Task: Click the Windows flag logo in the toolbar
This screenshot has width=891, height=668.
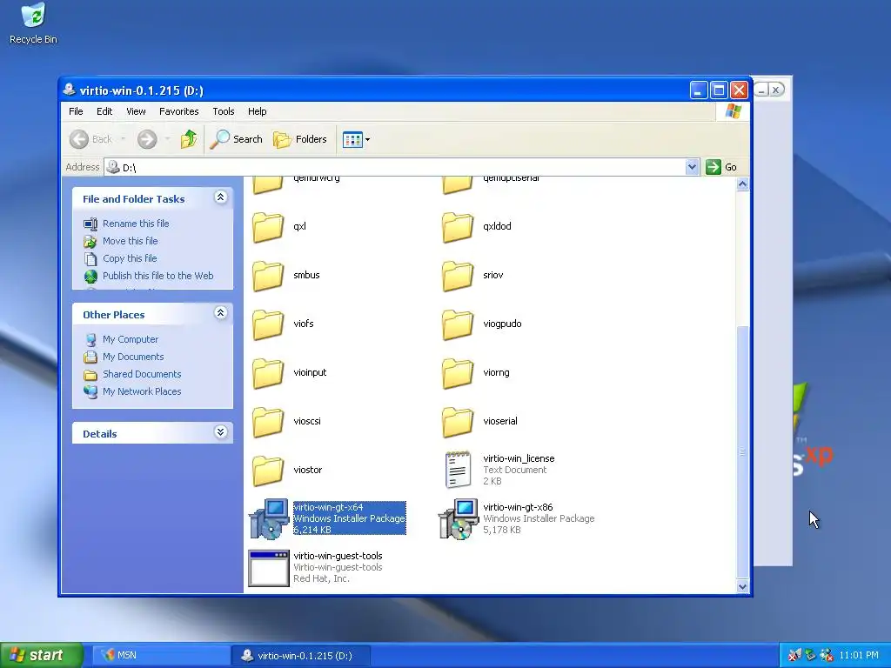Action: click(x=733, y=111)
